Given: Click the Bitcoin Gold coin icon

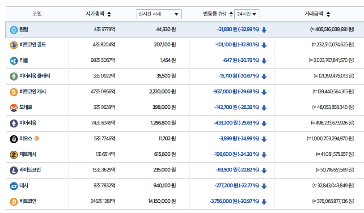Looking at the screenshot, I should (14, 45).
